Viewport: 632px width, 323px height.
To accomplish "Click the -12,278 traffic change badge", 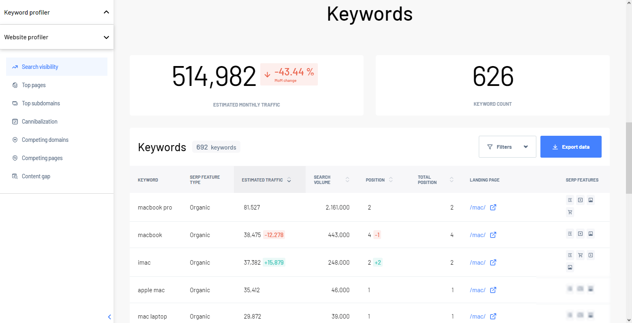I will (274, 235).
